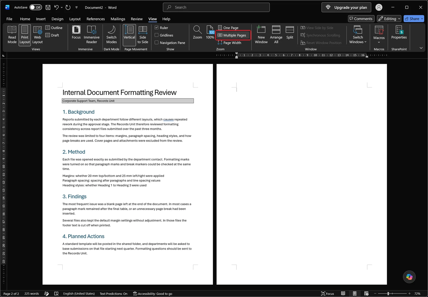
Task: Open account profile icon
Action: (x=379, y=7)
